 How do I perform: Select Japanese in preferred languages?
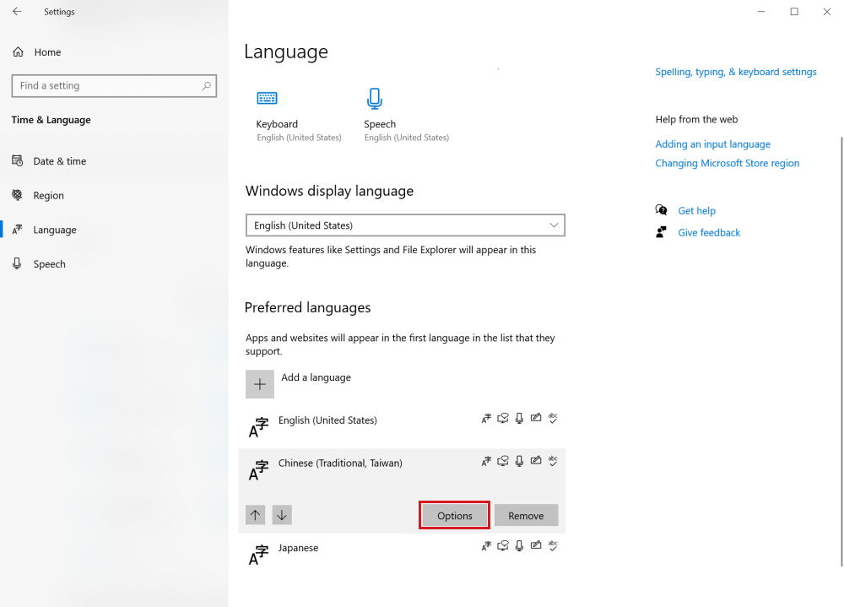coord(402,554)
